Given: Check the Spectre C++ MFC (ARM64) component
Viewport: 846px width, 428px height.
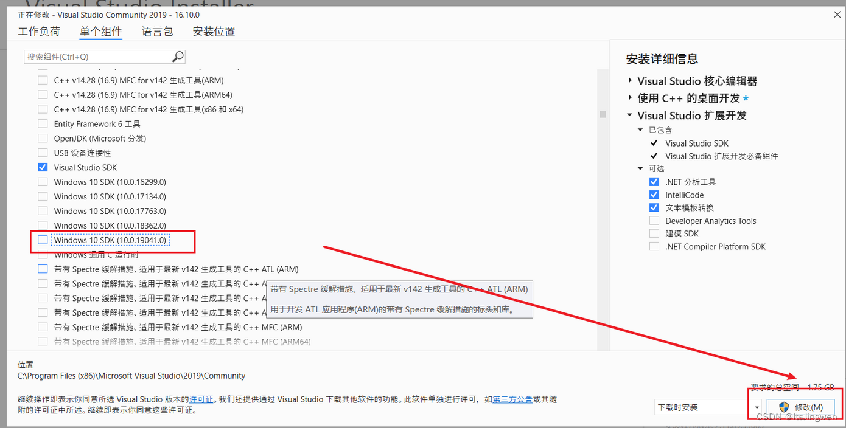Looking at the screenshot, I should point(43,342).
